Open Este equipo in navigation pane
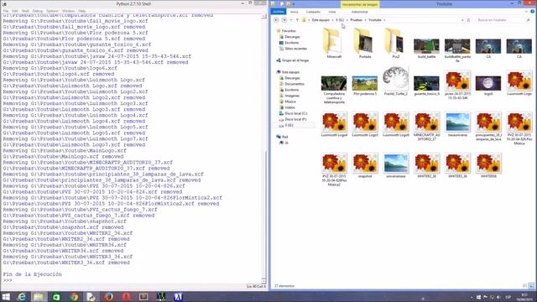537x302 pixels. tap(290, 72)
